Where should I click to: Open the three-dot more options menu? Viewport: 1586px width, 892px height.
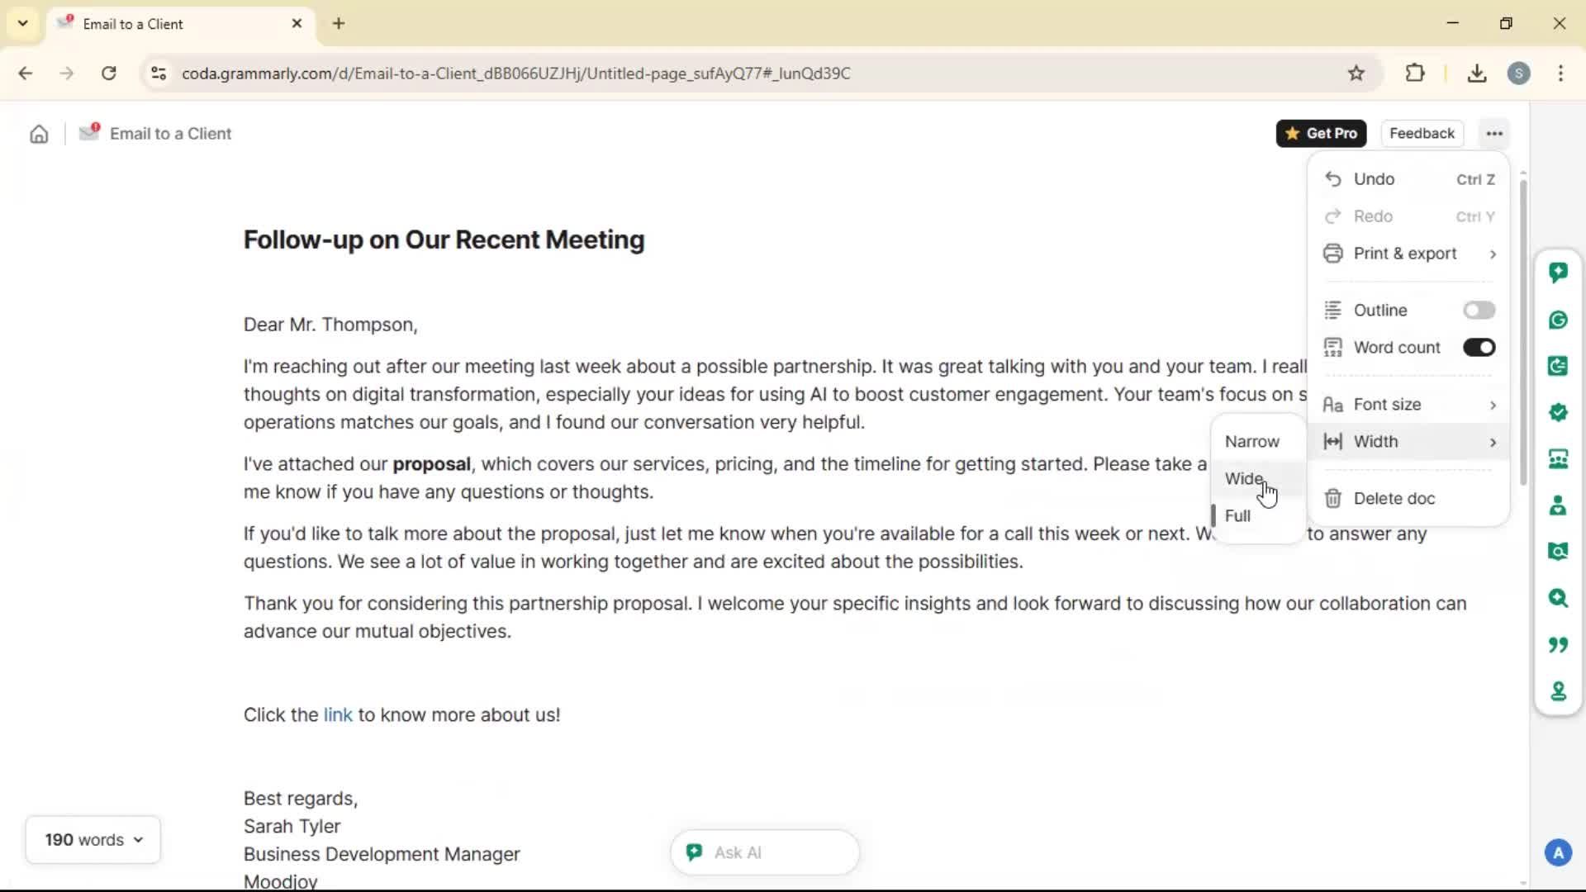(x=1494, y=134)
